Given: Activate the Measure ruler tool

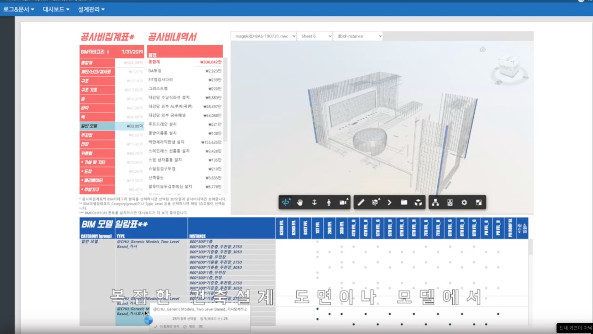Looking at the screenshot, I should [361, 202].
